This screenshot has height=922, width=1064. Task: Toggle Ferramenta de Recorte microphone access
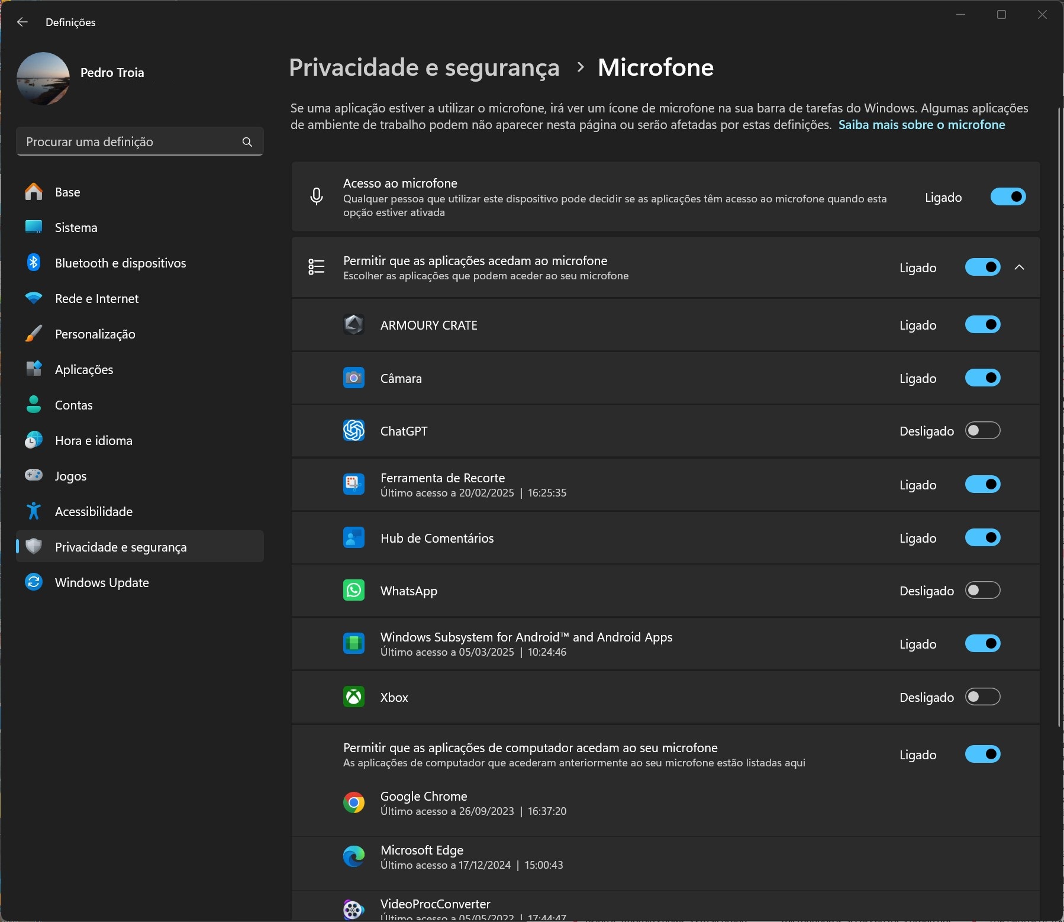[x=983, y=484]
